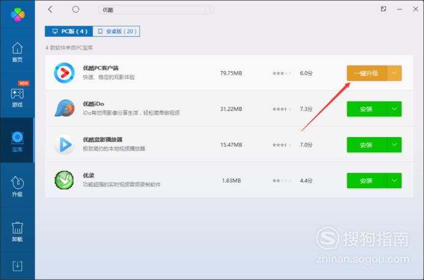Image resolution: width=424 pixels, height=280 pixels.
Task: Click the search icon in the search box
Action: [x=208, y=10]
